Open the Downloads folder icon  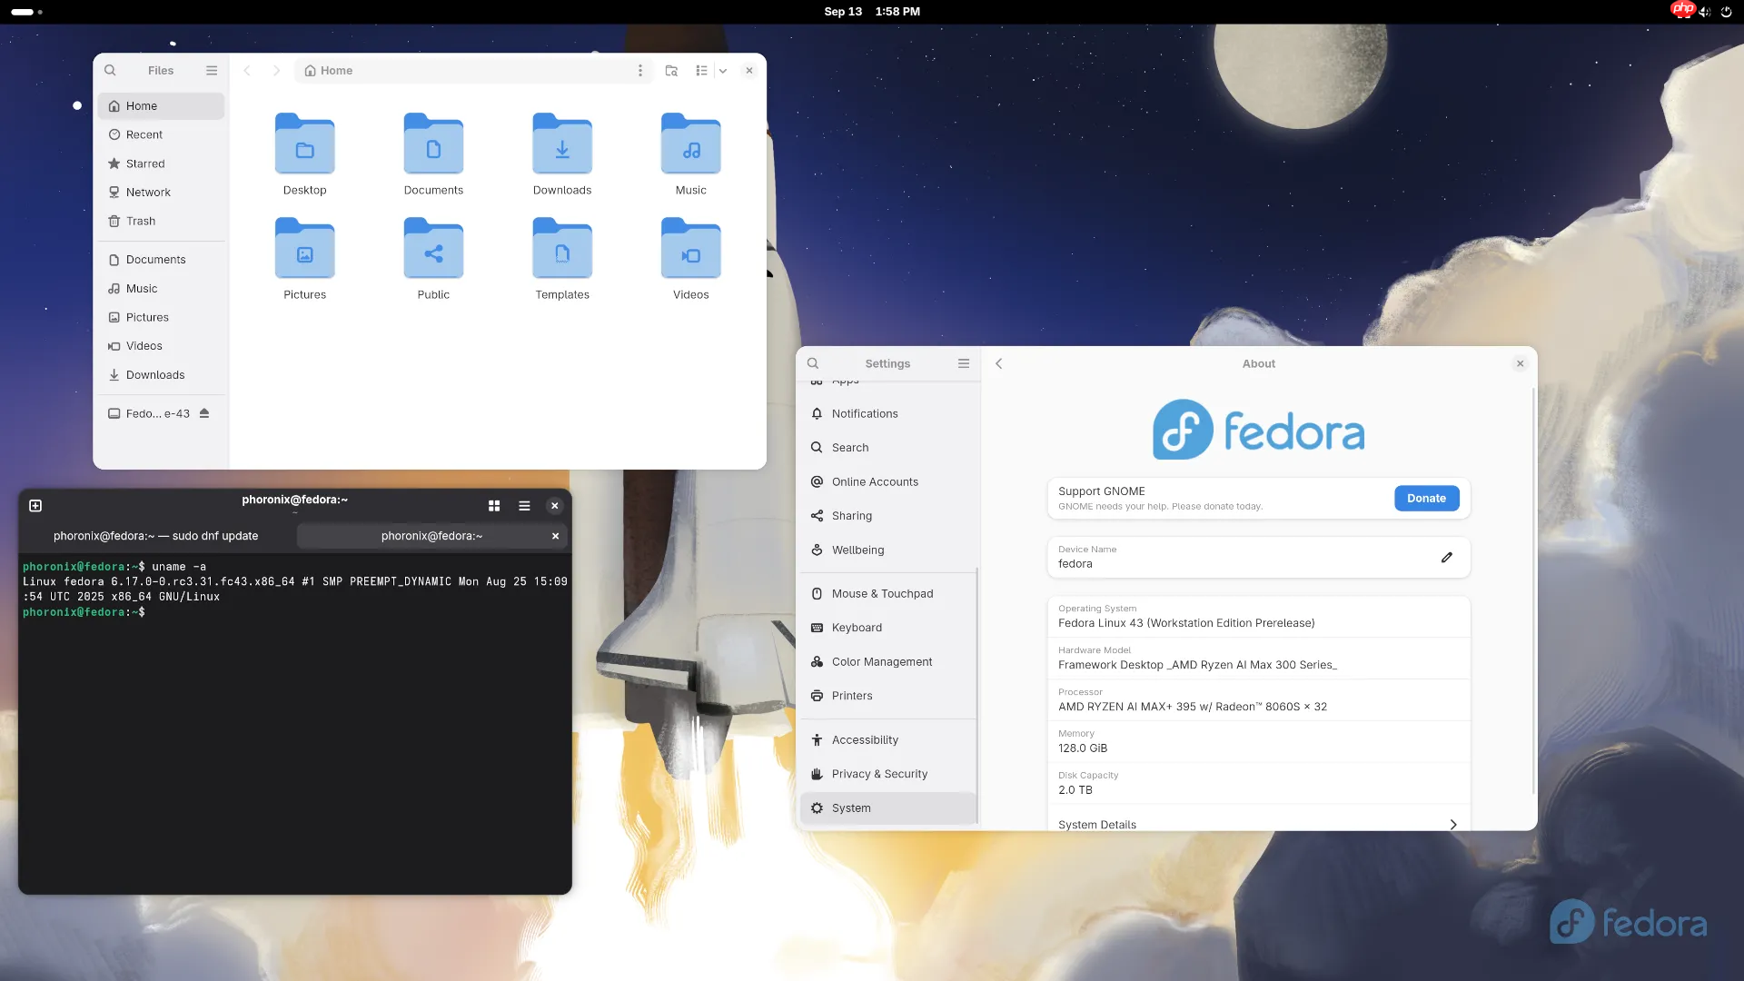pyautogui.click(x=561, y=145)
